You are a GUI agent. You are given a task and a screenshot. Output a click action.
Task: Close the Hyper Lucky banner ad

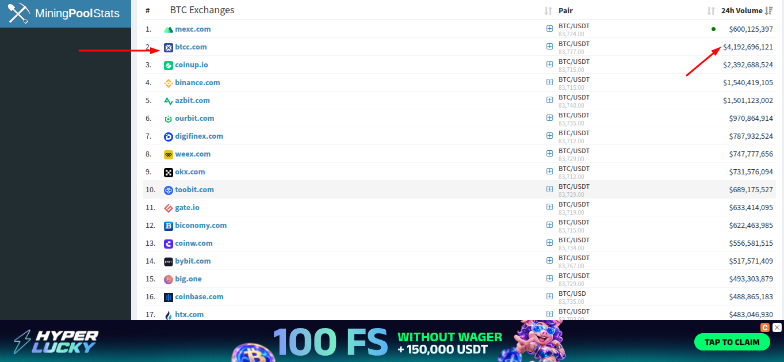777,327
